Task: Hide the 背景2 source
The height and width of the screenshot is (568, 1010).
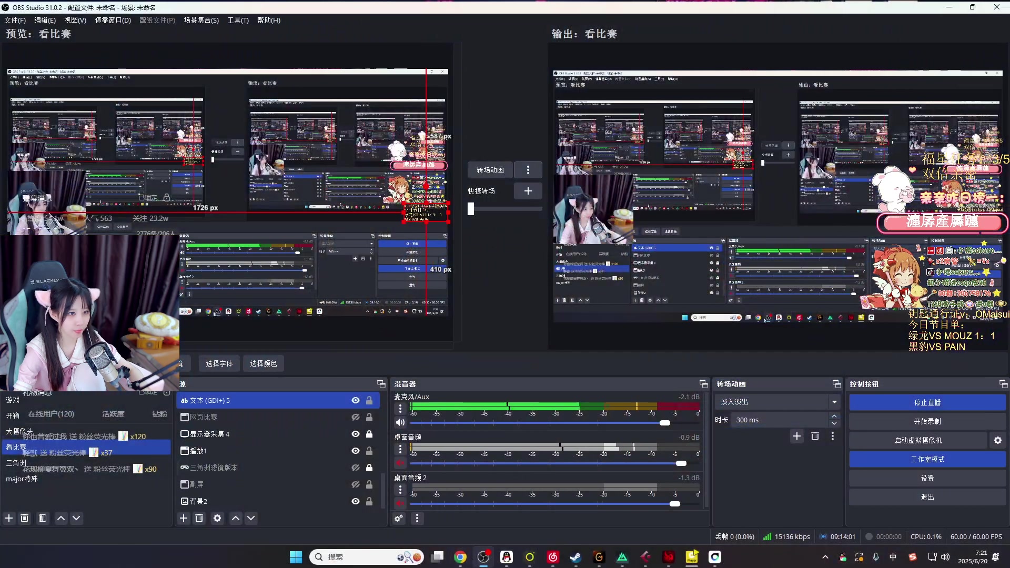Action: tap(356, 501)
